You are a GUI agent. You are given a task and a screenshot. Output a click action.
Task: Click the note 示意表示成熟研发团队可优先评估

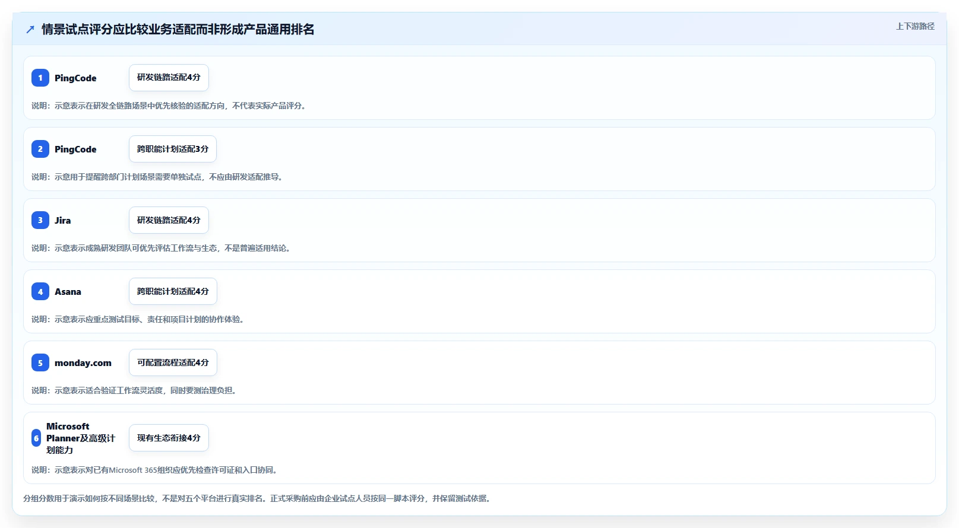coord(161,248)
